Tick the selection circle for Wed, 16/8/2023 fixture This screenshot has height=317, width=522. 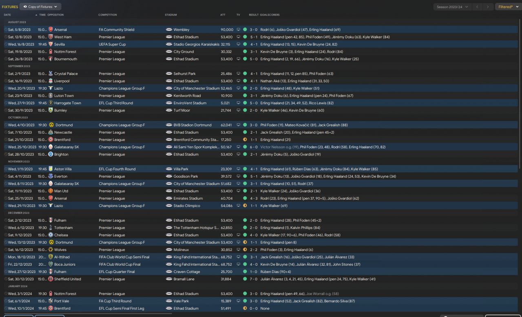click(x=6, y=44)
